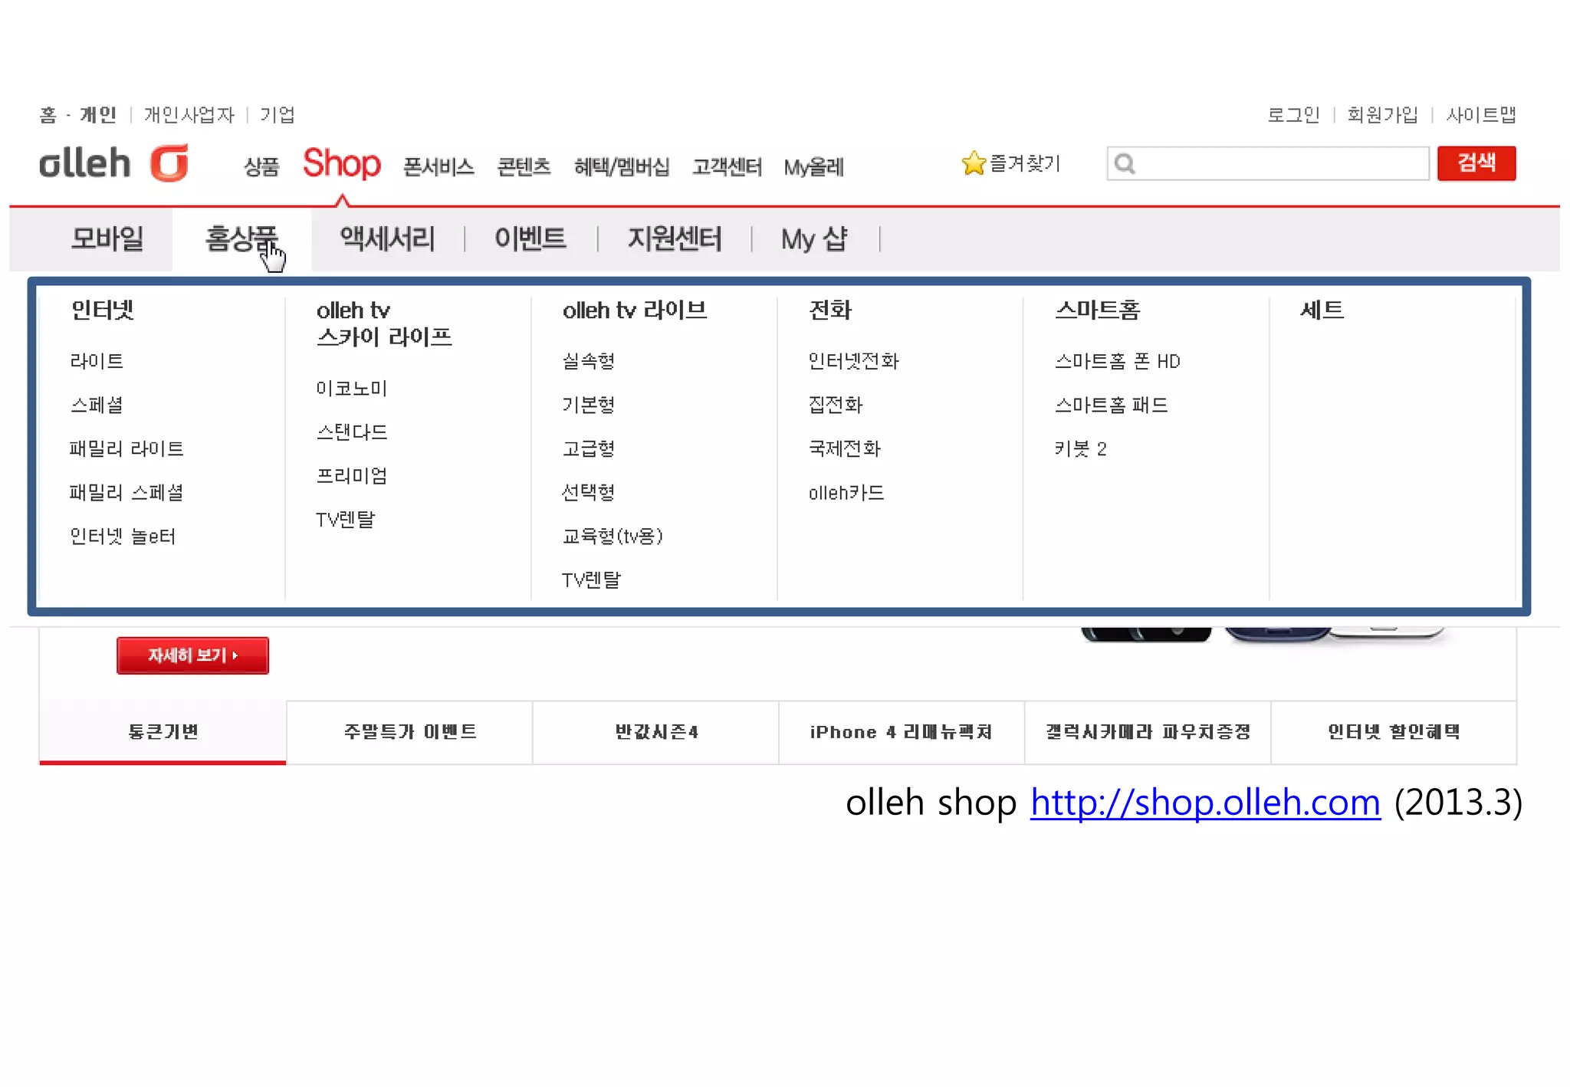Click the 사이트맵 link
The image size is (1570, 1087).
(1481, 115)
